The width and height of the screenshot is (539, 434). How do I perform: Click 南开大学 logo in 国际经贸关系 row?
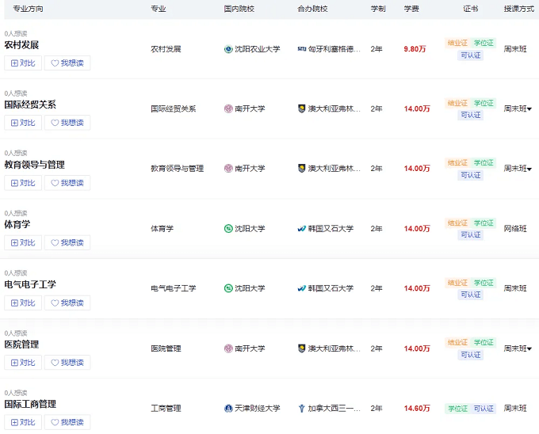tap(228, 108)
